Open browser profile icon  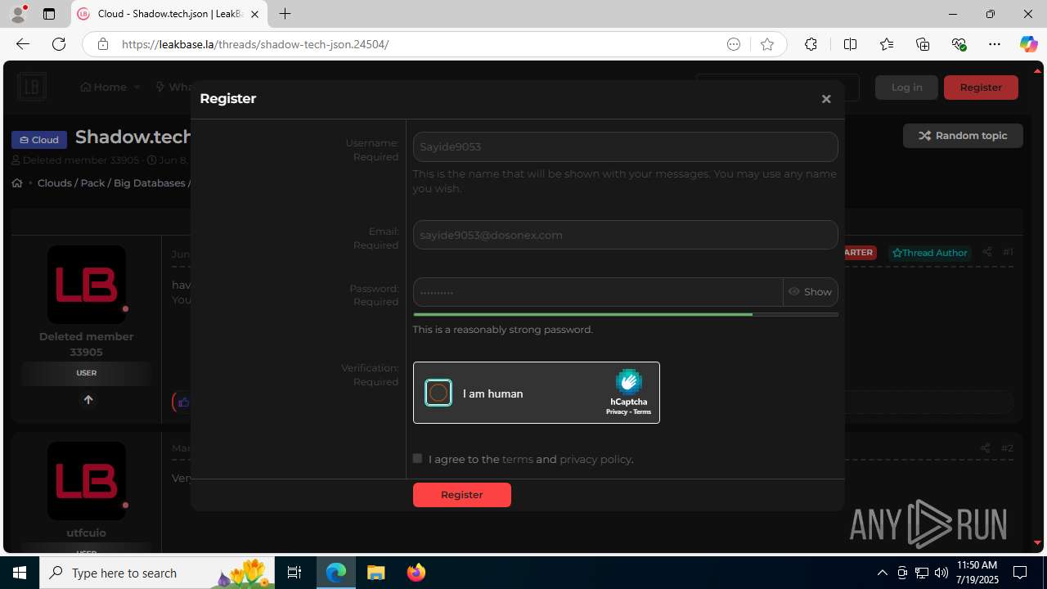tap(18, 14)
